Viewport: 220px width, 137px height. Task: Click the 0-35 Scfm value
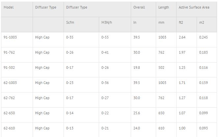69,38
